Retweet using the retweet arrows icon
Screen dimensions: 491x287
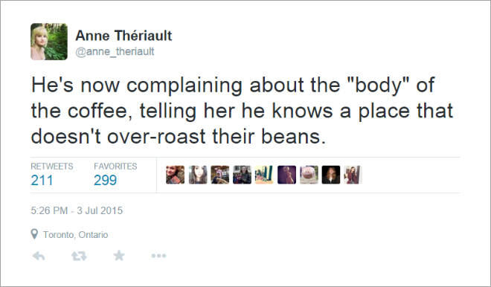[x=79, y=256]
